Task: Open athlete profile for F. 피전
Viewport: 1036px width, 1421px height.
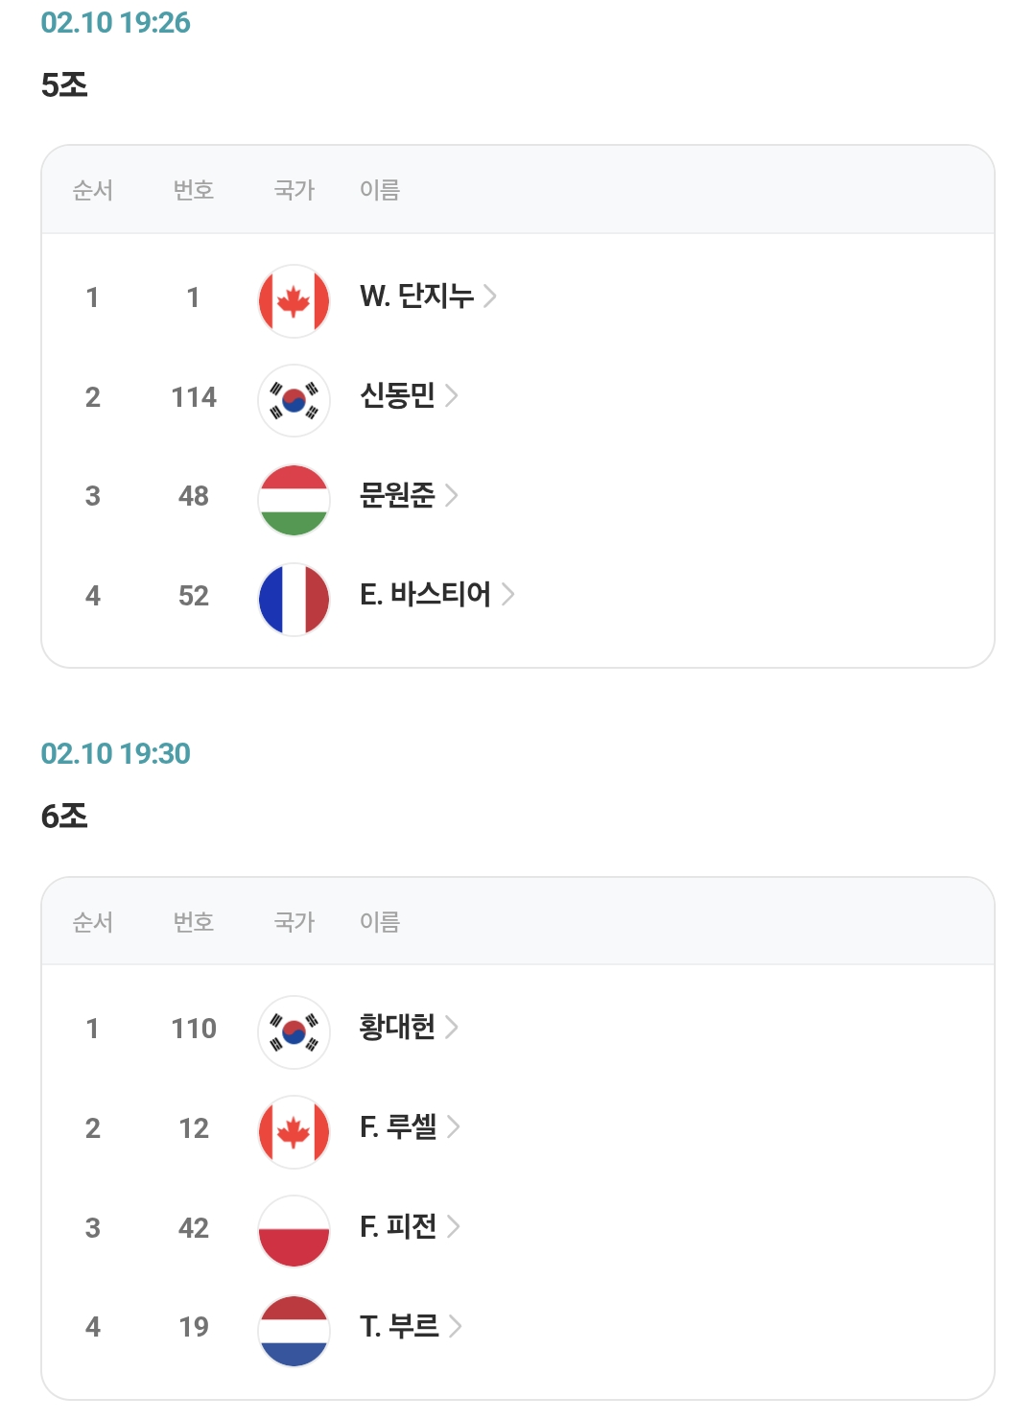Action: pyautogui.click(x=398, y=1226)
